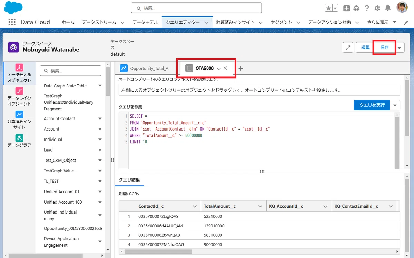The height and width of the screenshot is (258, 414).
Task: Select the クエリ結果 results tab
Action: coord(129,180)
